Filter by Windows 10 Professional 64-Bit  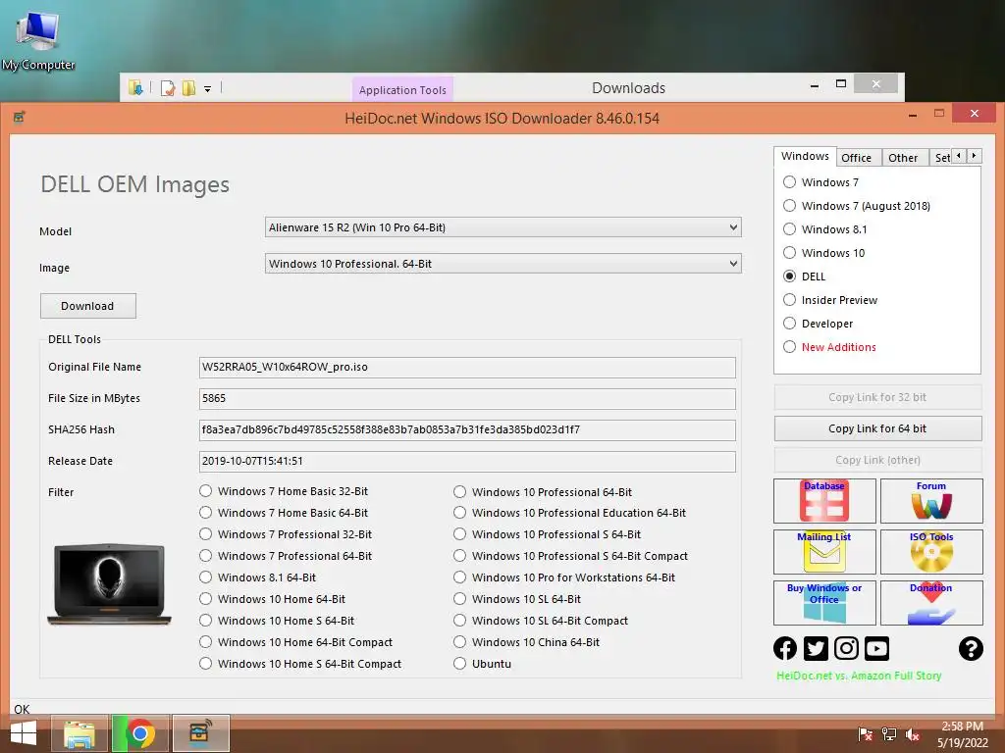pos(459,492)
